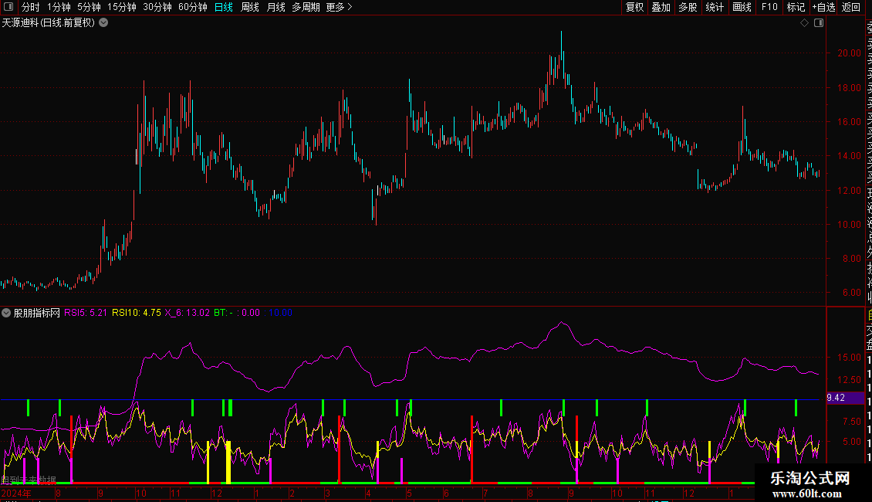Open the 画线 drawing tools

coord(742,7)
